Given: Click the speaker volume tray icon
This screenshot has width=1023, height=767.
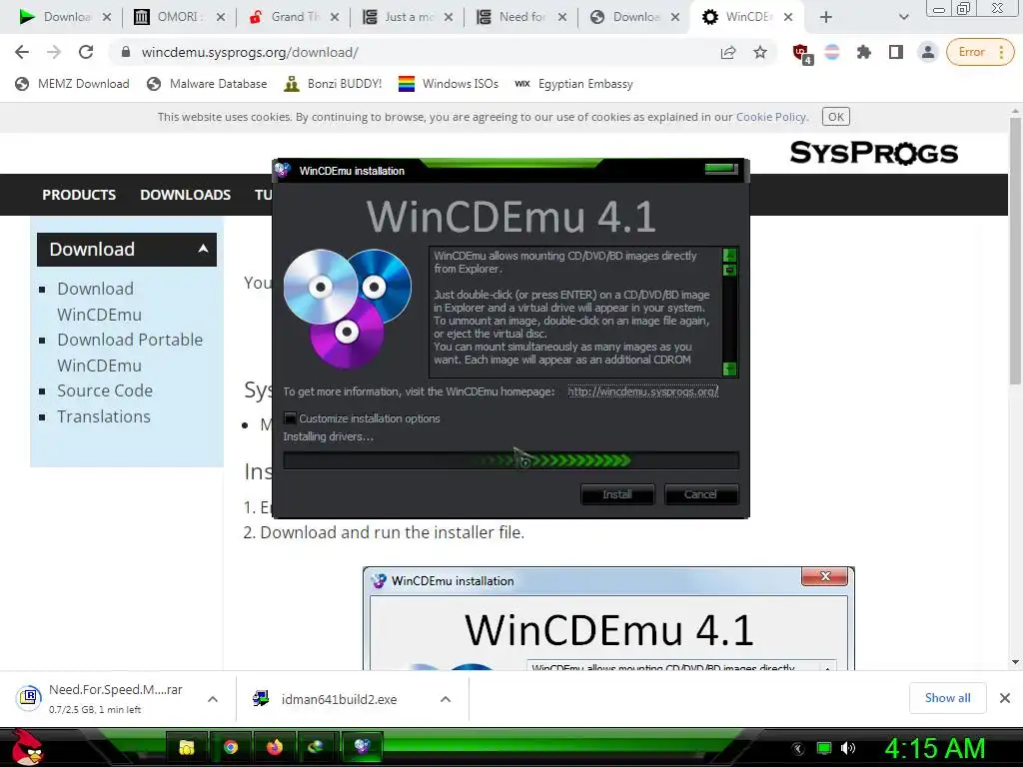Looking at the screenshot, I should point(848,748).
